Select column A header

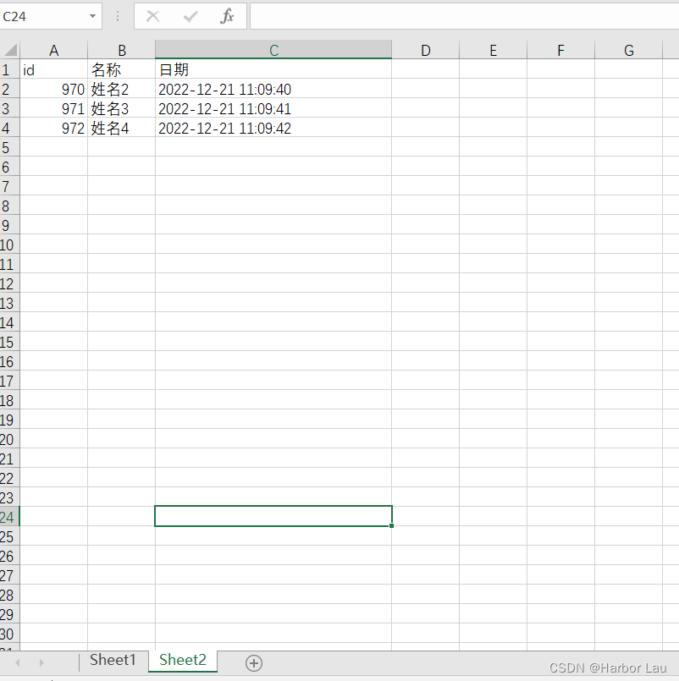click(x=53, y=49)
